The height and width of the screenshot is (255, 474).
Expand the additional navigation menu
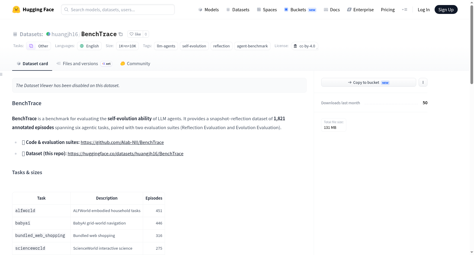[404, 9]
